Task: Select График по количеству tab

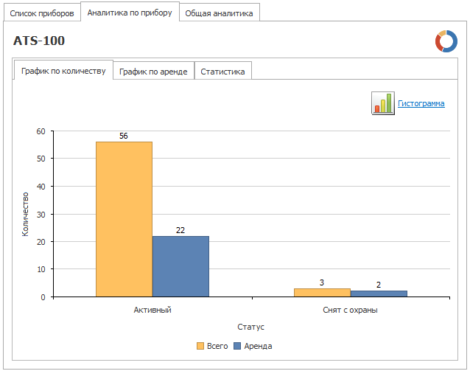Action: [63, 71]
